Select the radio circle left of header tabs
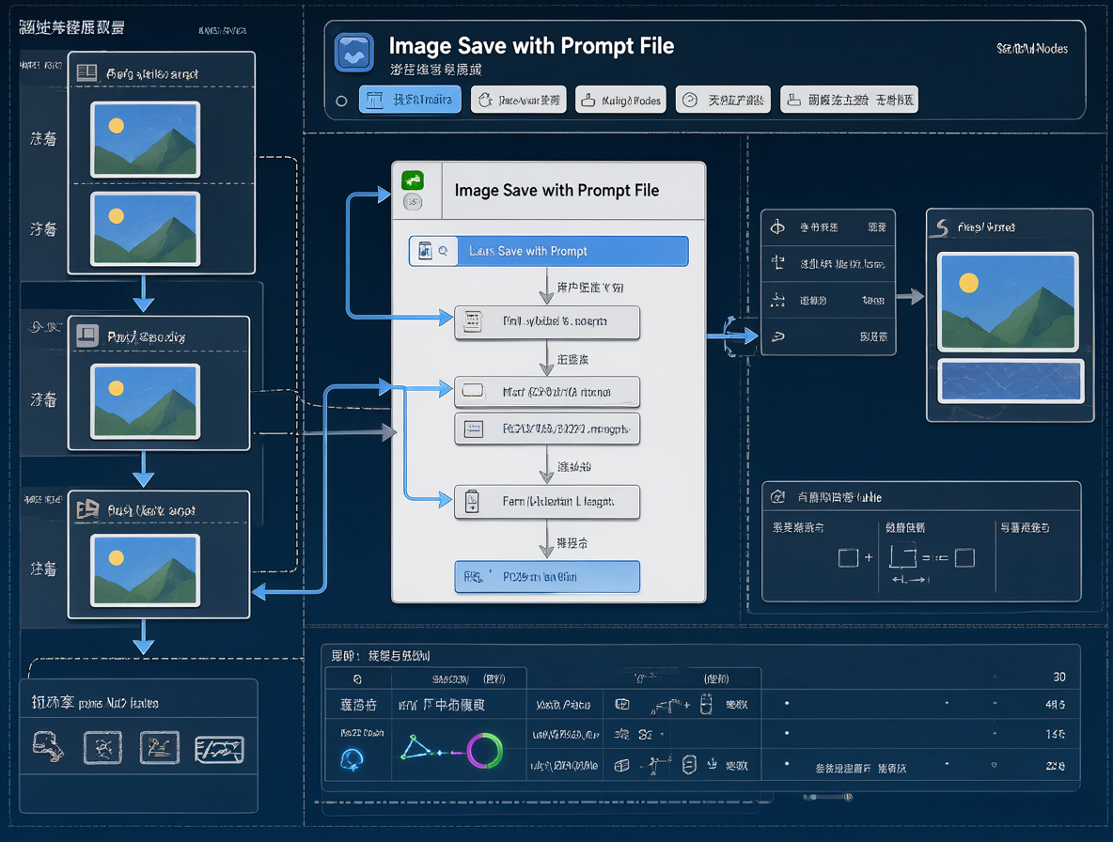Viewport: 1113px width, 842px height. (x=341, y=101)
